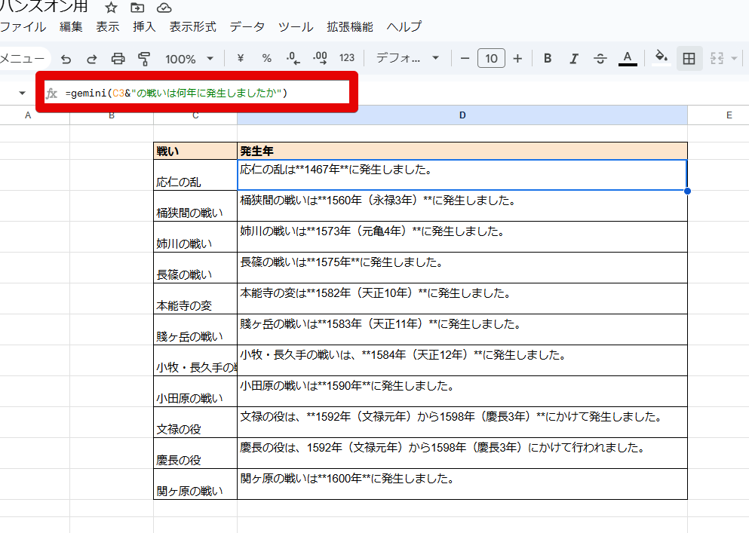This screenshot has width=749, height=533.
Task: Select the 長篠の戦い cell
Action: tap(195, 268)
